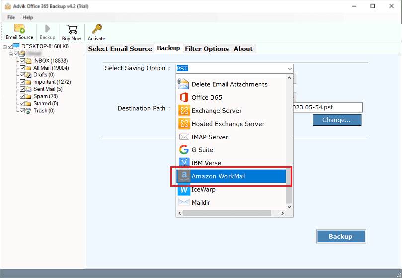Uncheck the Sent Mail (5) checkbox
402x278 pixels.
22,89
